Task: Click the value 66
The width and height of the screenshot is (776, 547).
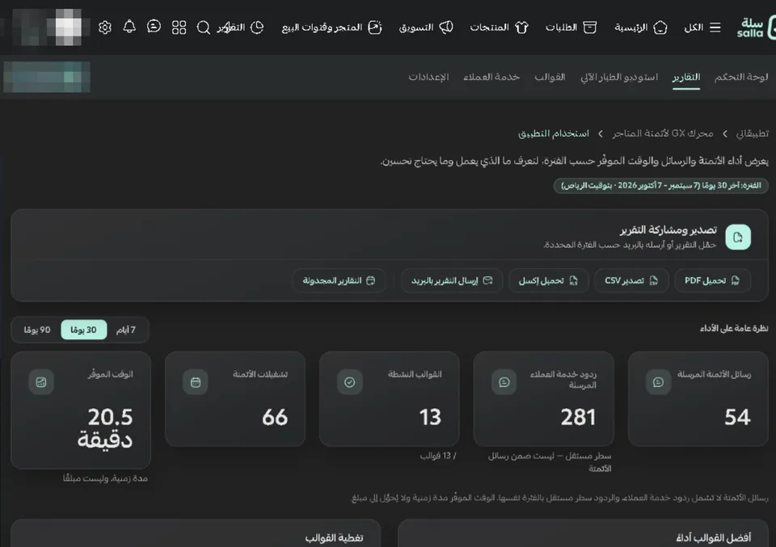Action: [275, 417]
